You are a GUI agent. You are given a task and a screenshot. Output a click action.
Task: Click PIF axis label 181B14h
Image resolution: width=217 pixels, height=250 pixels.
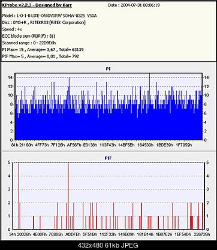(145, 234)
